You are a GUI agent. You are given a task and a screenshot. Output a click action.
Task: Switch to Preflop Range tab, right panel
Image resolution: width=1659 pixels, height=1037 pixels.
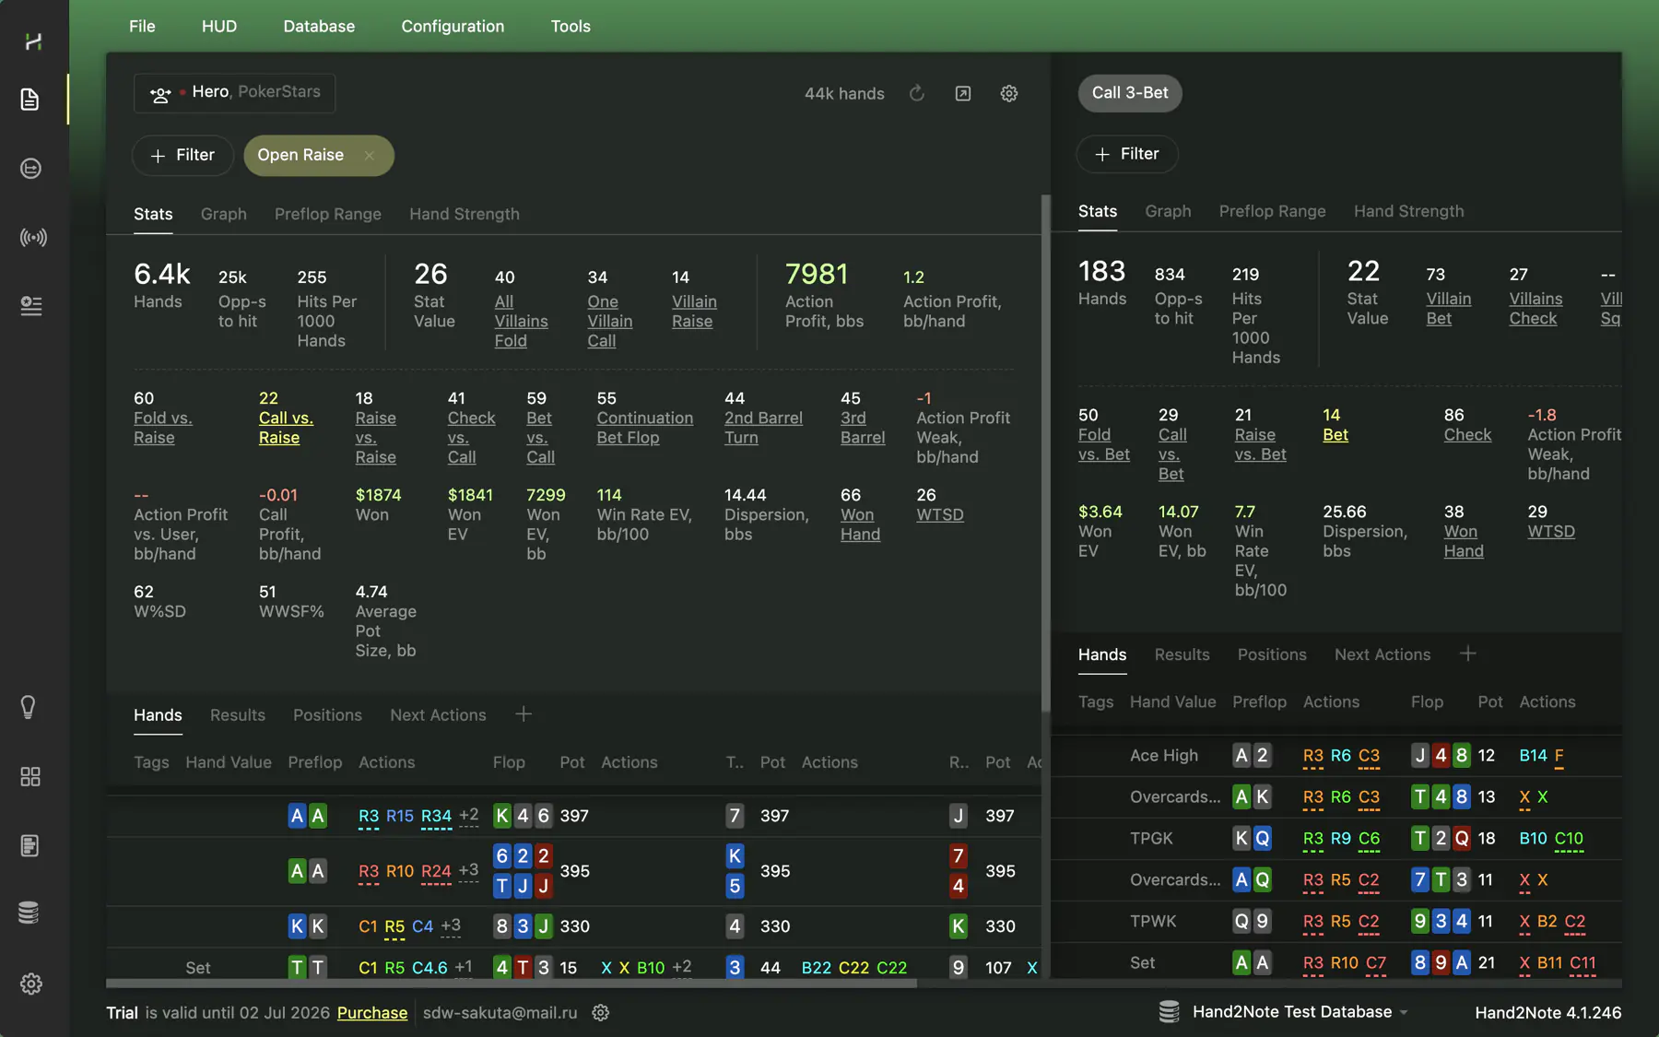click(x=1272, y=211)
